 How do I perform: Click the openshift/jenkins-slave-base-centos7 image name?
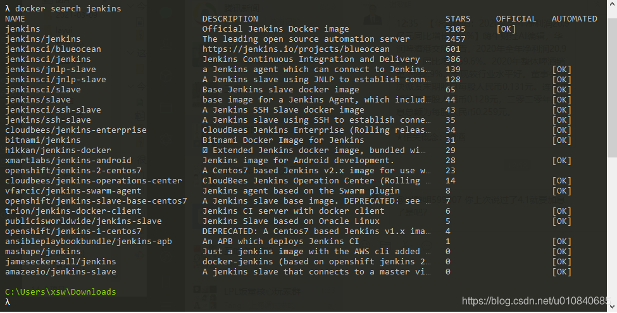[x=96, y=201]
